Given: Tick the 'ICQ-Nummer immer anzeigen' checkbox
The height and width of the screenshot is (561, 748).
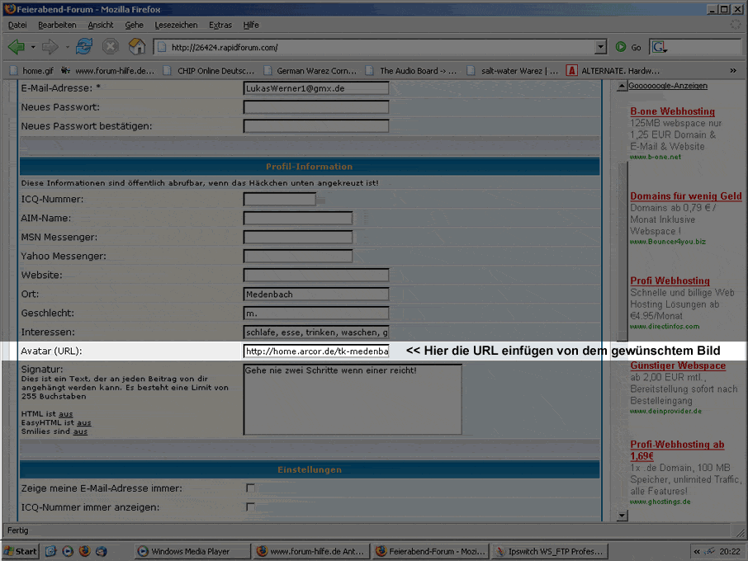Looking at the screenshot, I should (x=250, y=507).
